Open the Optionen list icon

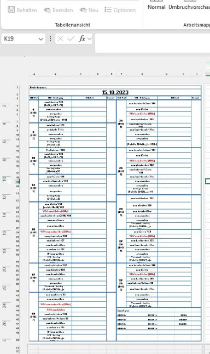coord(108,10)
